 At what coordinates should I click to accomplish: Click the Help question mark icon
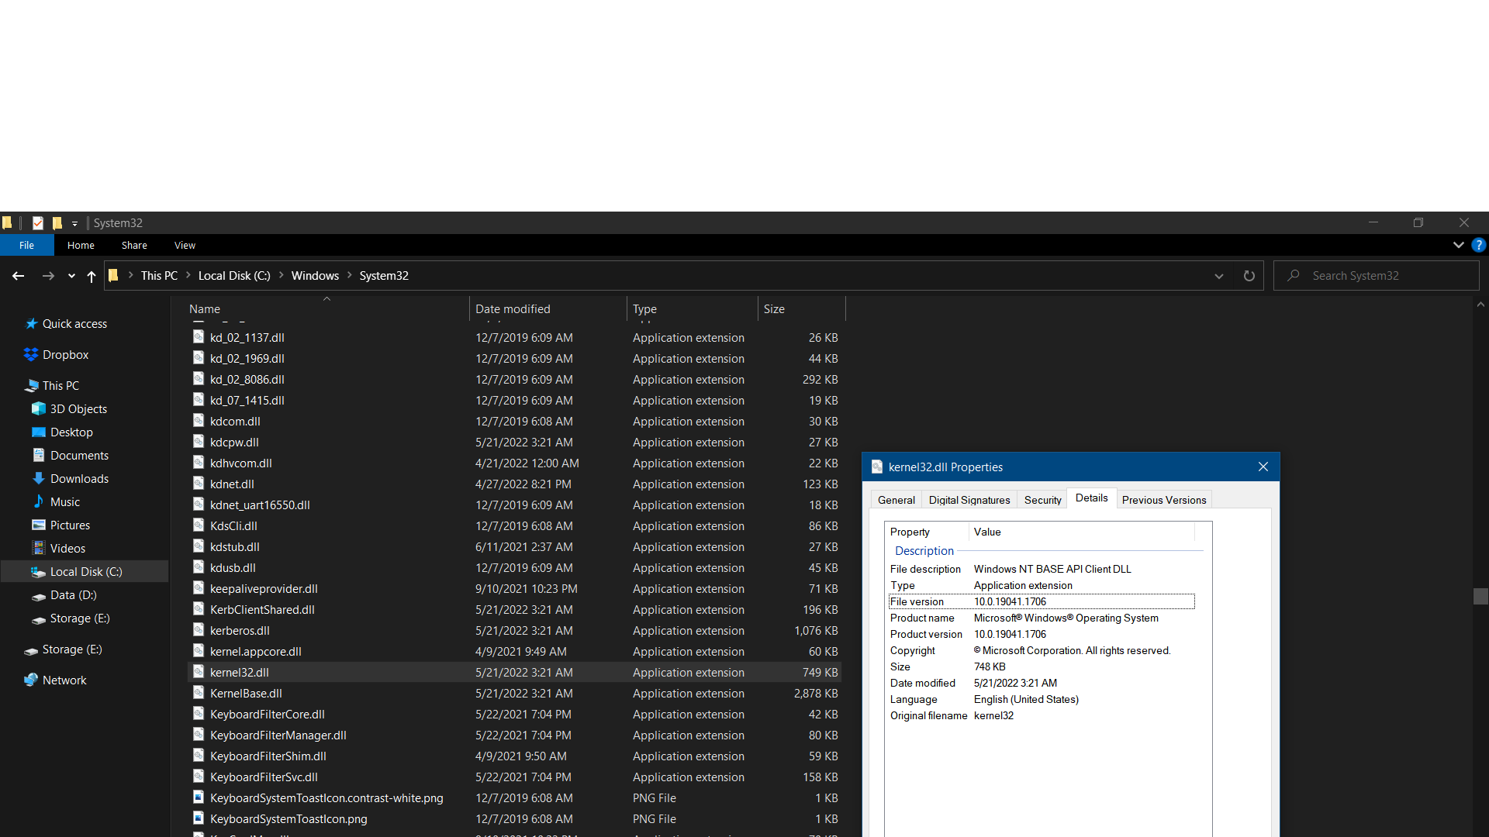[1479, 244]
